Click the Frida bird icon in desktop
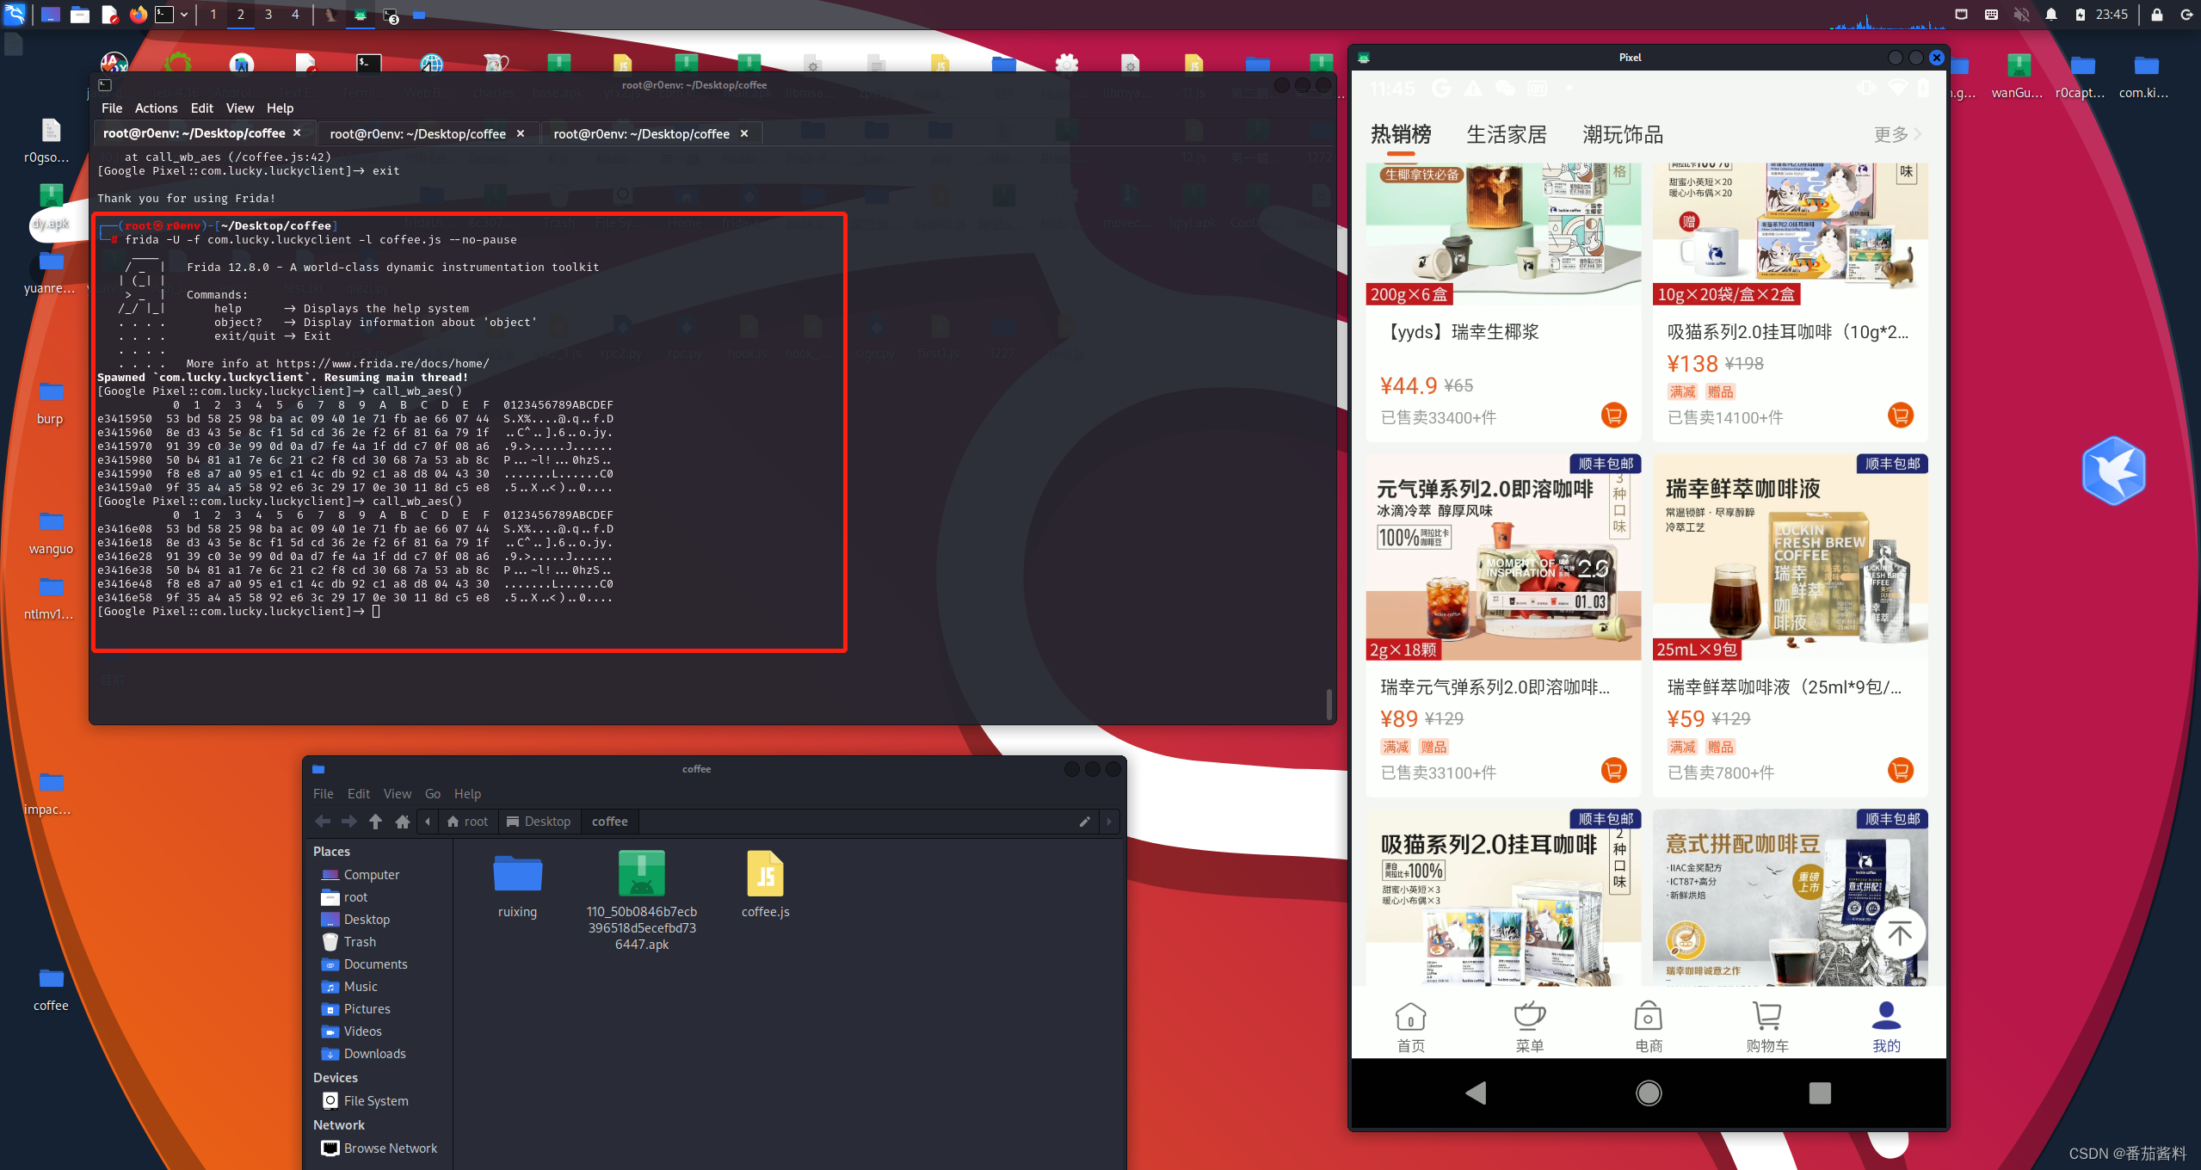Viewport: 2201px width, 1170px height. click(2115, 471)
